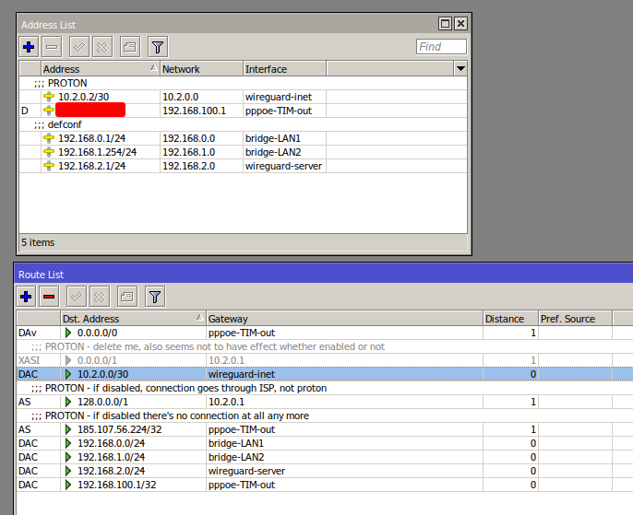Gray arrow icon of route 0.0.0.0/1
The width and height of the screenshot is (633, 515).
[x=68, y=360]
